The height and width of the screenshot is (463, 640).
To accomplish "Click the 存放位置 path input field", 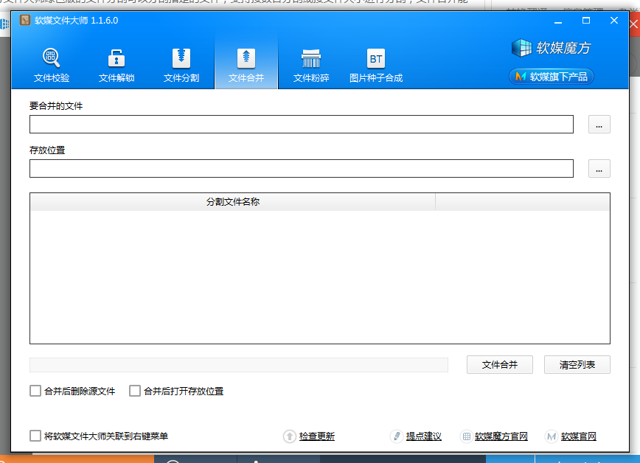I will (x=301, y=169).
